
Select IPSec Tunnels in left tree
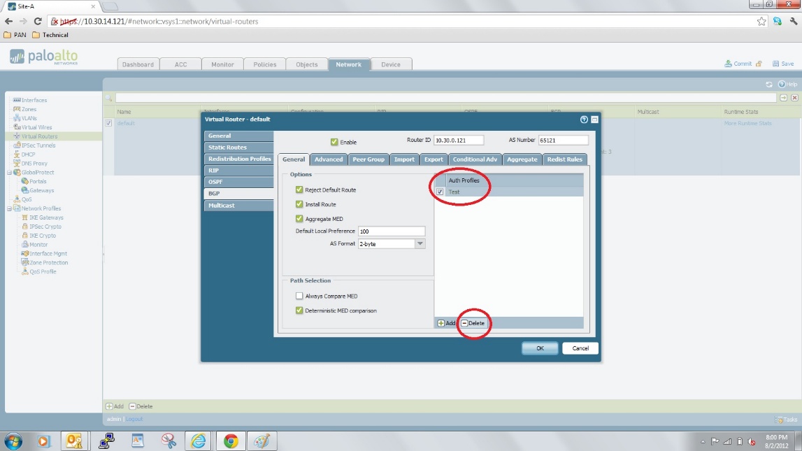point(38,145)
